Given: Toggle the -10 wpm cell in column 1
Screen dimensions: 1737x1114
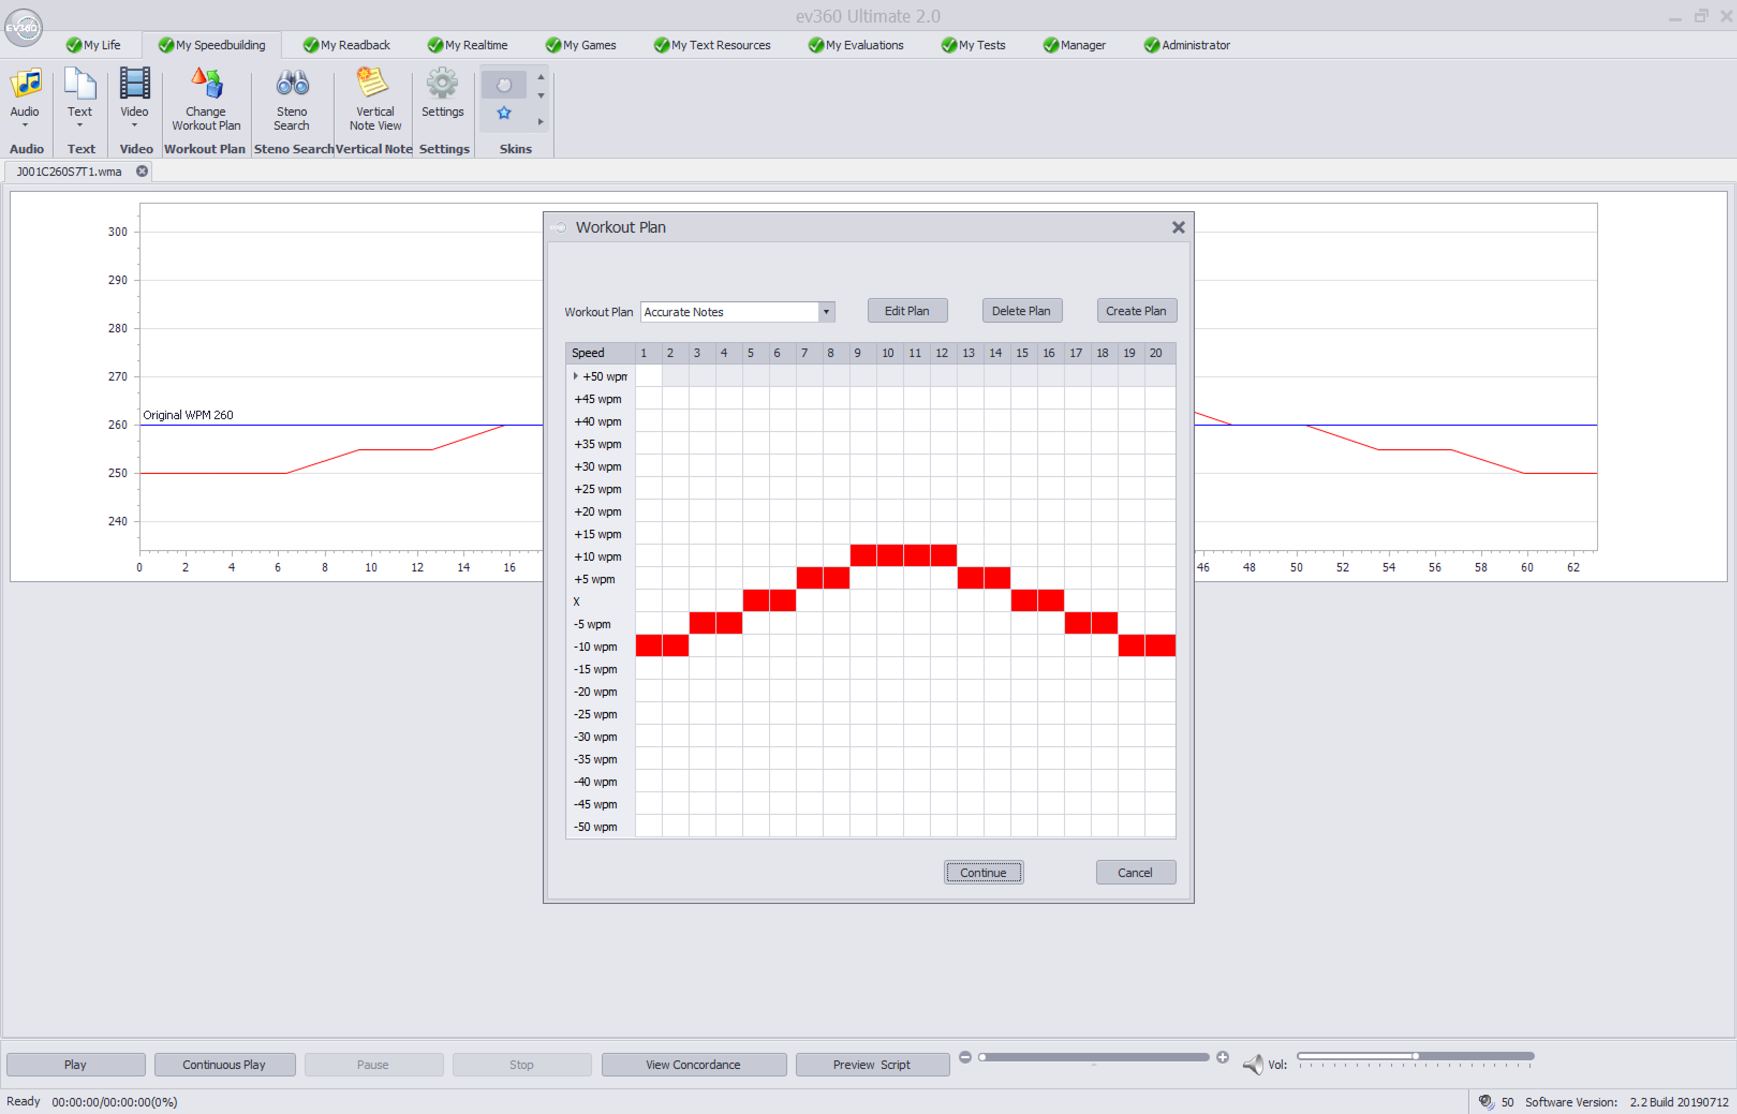Looking at the screenshot, I should (x=649, y=646).
